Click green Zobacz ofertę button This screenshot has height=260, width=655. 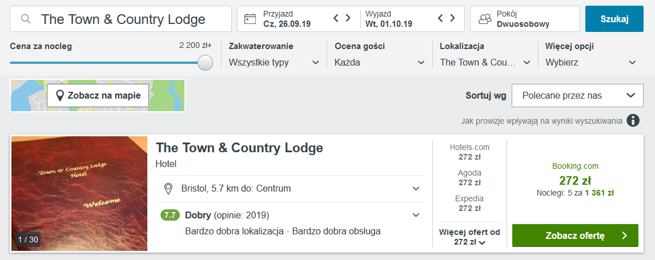tap(575, 235)
